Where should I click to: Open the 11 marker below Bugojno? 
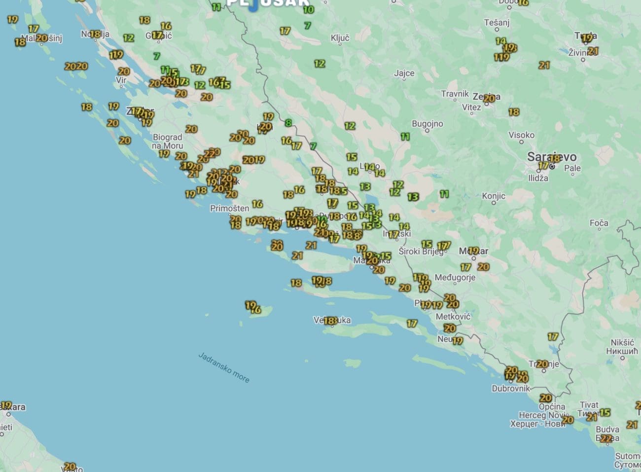[x=405, y=137]
